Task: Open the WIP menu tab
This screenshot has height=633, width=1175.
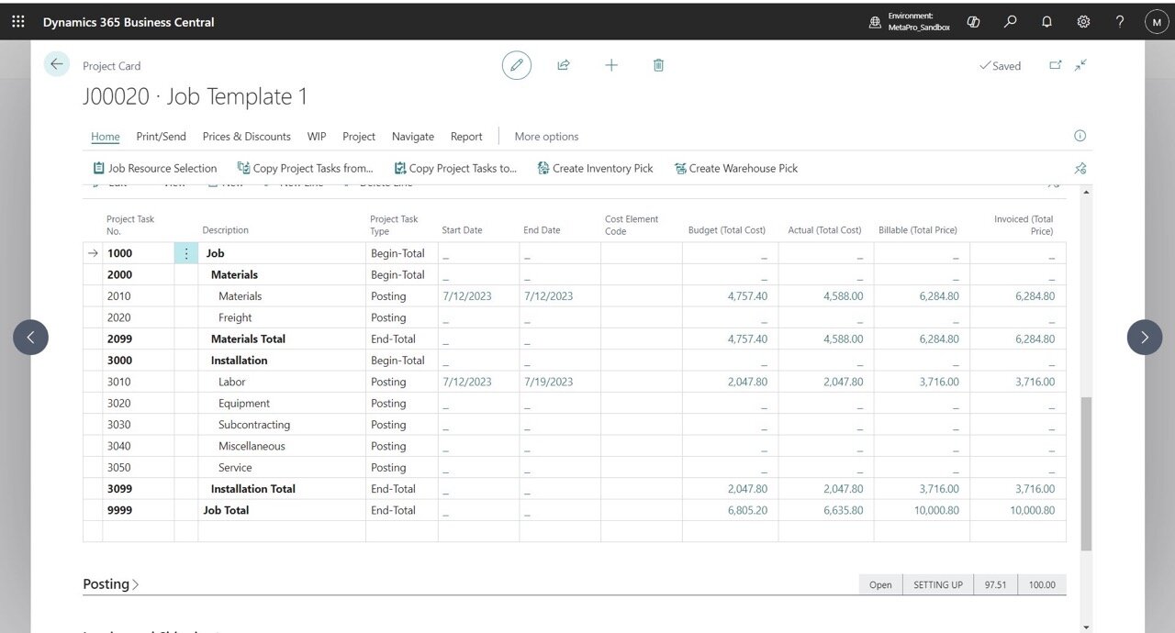Action: click(317, 137)
